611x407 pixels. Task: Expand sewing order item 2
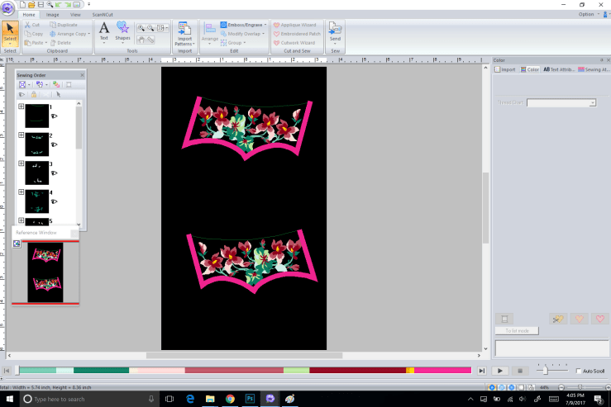[x=21, y=135]
